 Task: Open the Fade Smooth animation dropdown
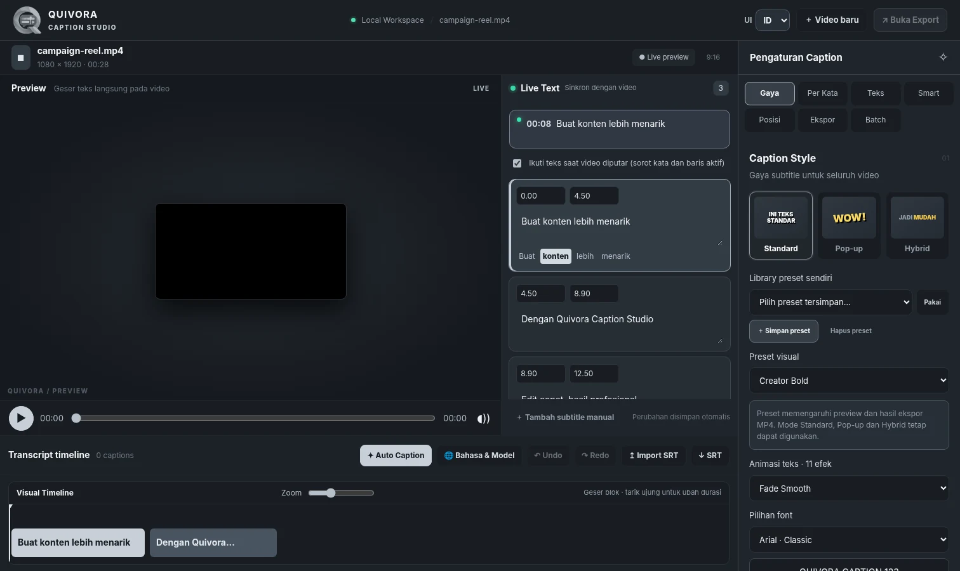click(849, 489)
